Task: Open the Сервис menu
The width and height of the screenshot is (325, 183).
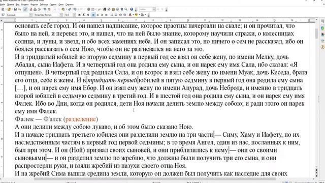Action: [x=53, y=5]
